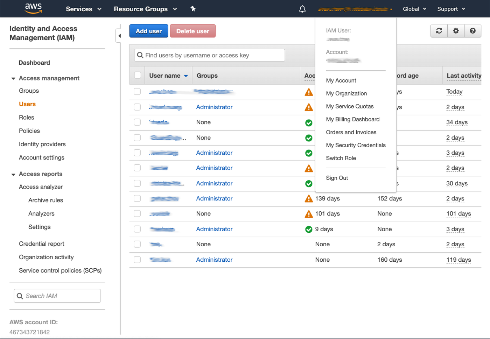Click inside the Search IAM field
Image resolution: width=490 pixels, height=339 pixels.
pyautogui.click(x=57, y=296)
